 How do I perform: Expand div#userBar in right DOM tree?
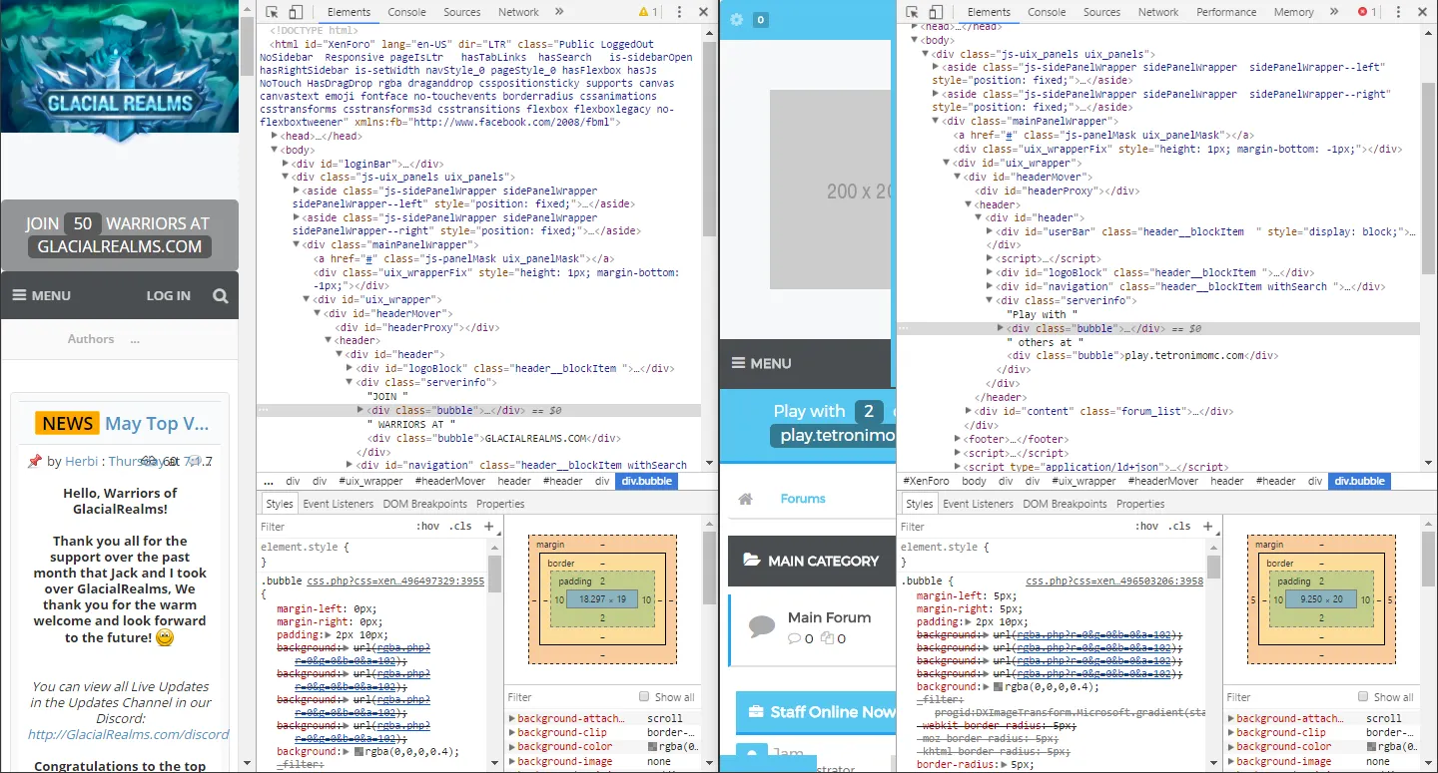tap(989, 232)
